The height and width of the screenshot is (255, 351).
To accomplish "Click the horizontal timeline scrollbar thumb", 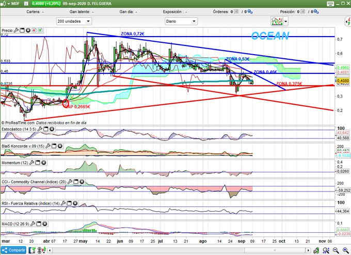I will 275,250.
